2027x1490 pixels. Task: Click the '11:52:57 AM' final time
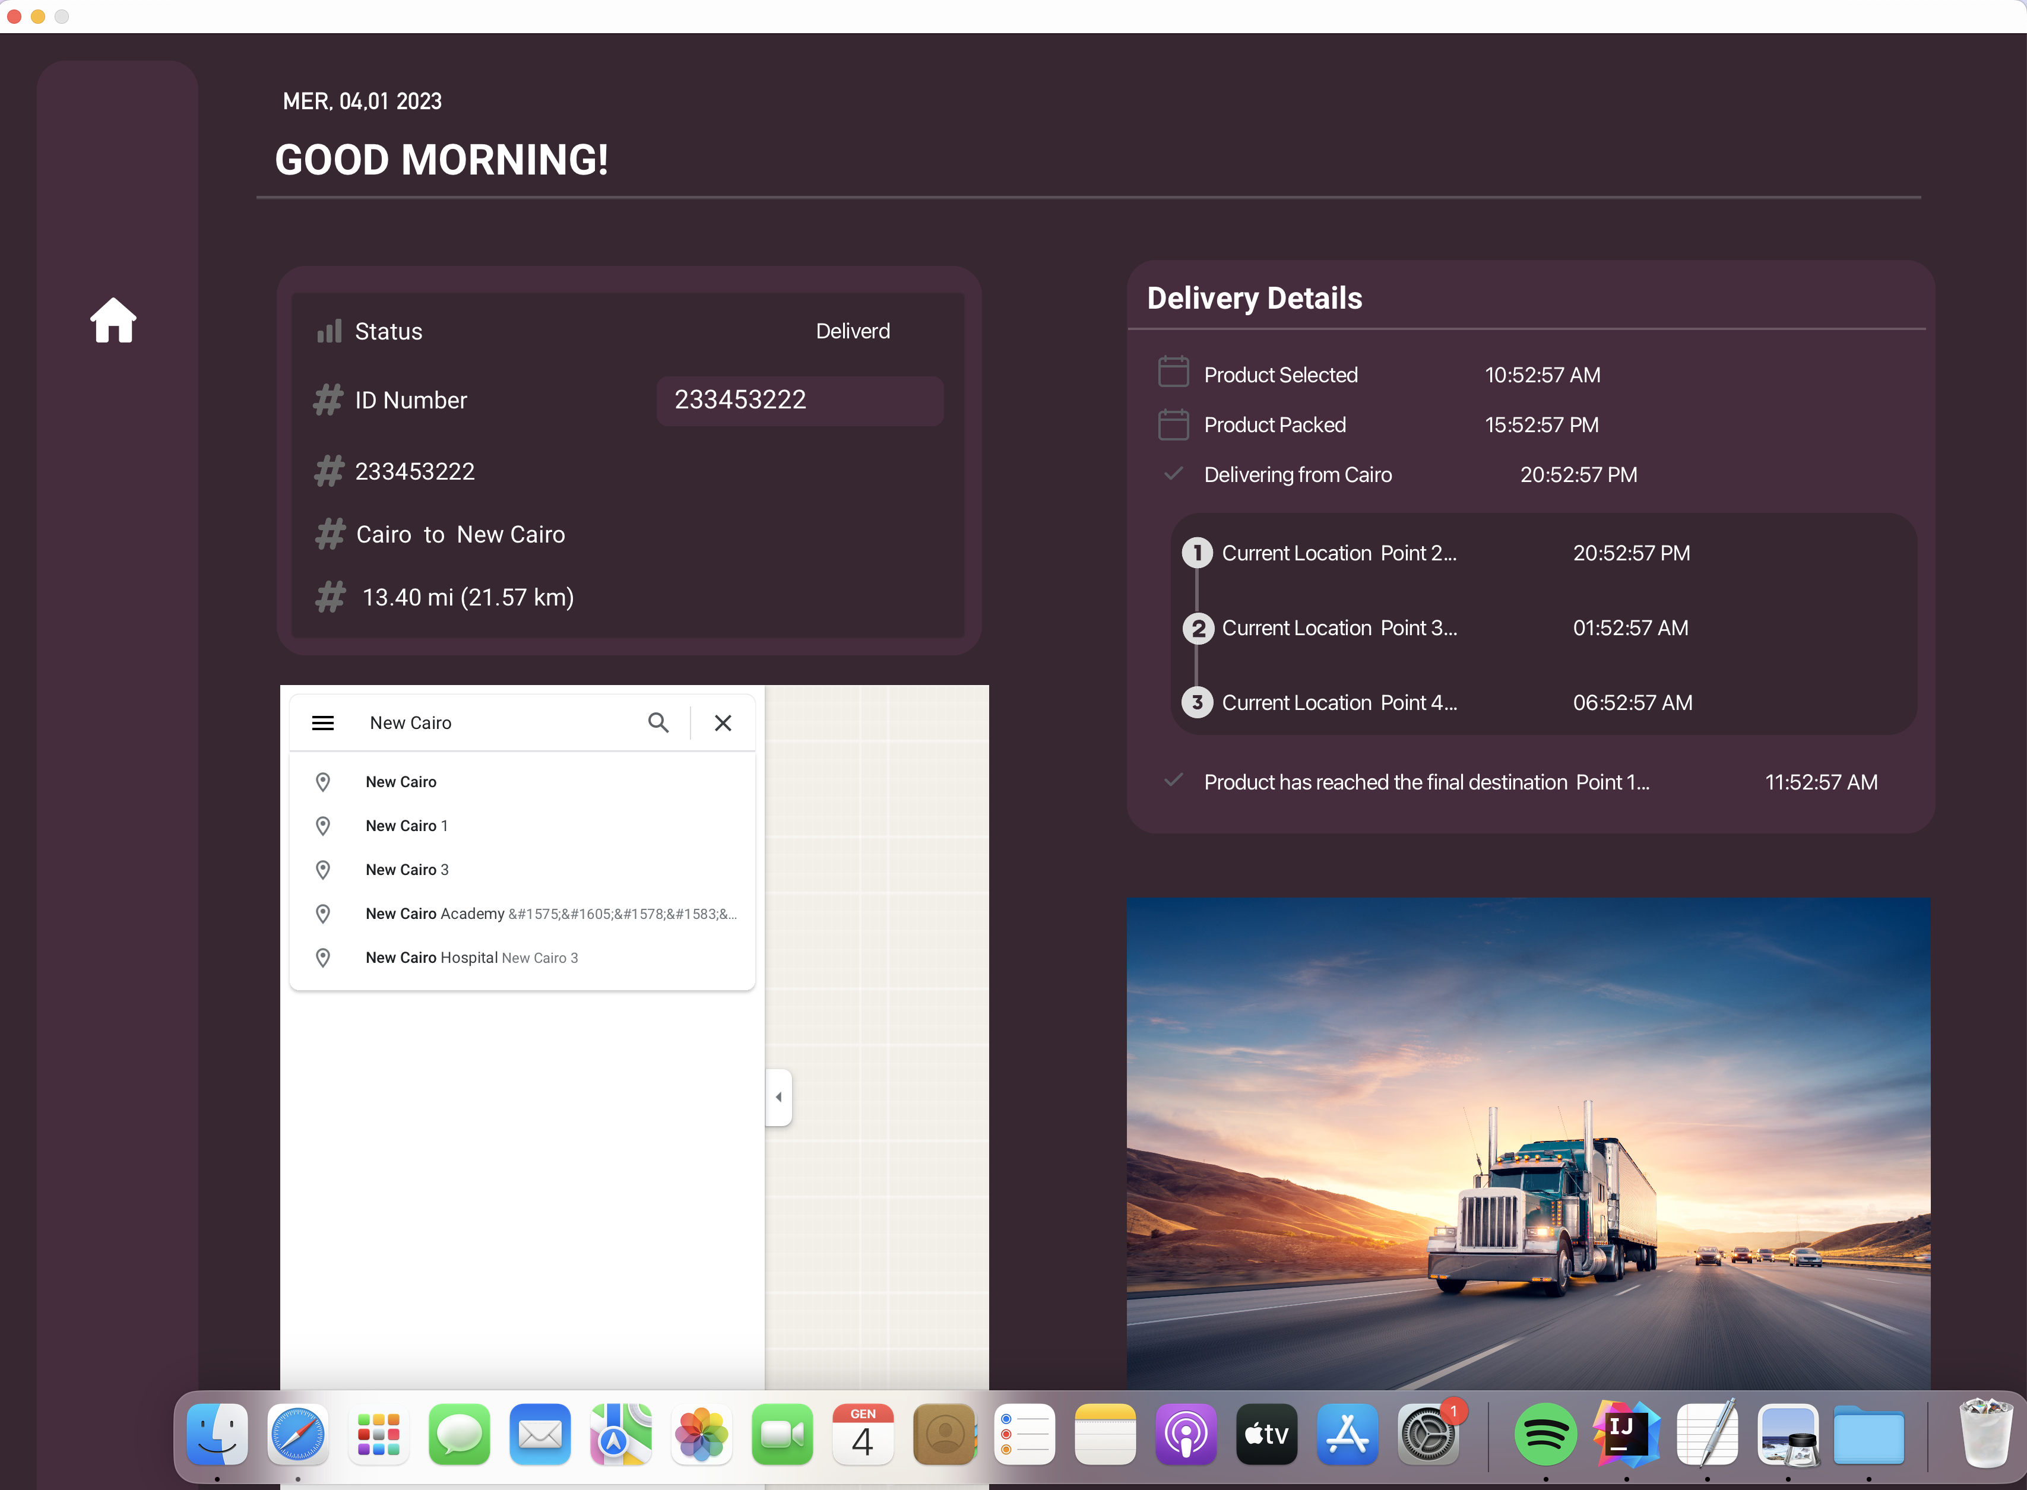[1820, 783]
